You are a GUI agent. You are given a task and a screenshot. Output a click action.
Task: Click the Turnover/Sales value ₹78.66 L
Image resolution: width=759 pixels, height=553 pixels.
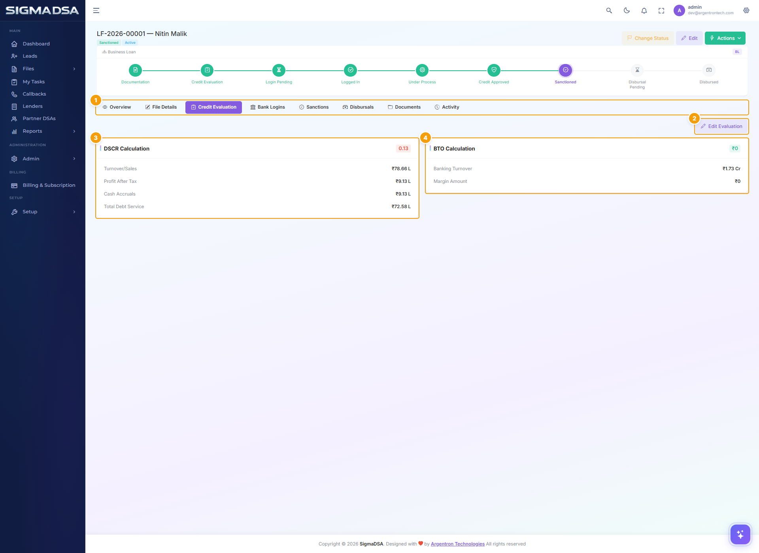pos(401,169)
